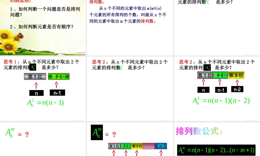Click '思考2:' on the slide without boxes
The image size is (260, 156).
coord(100,62)
